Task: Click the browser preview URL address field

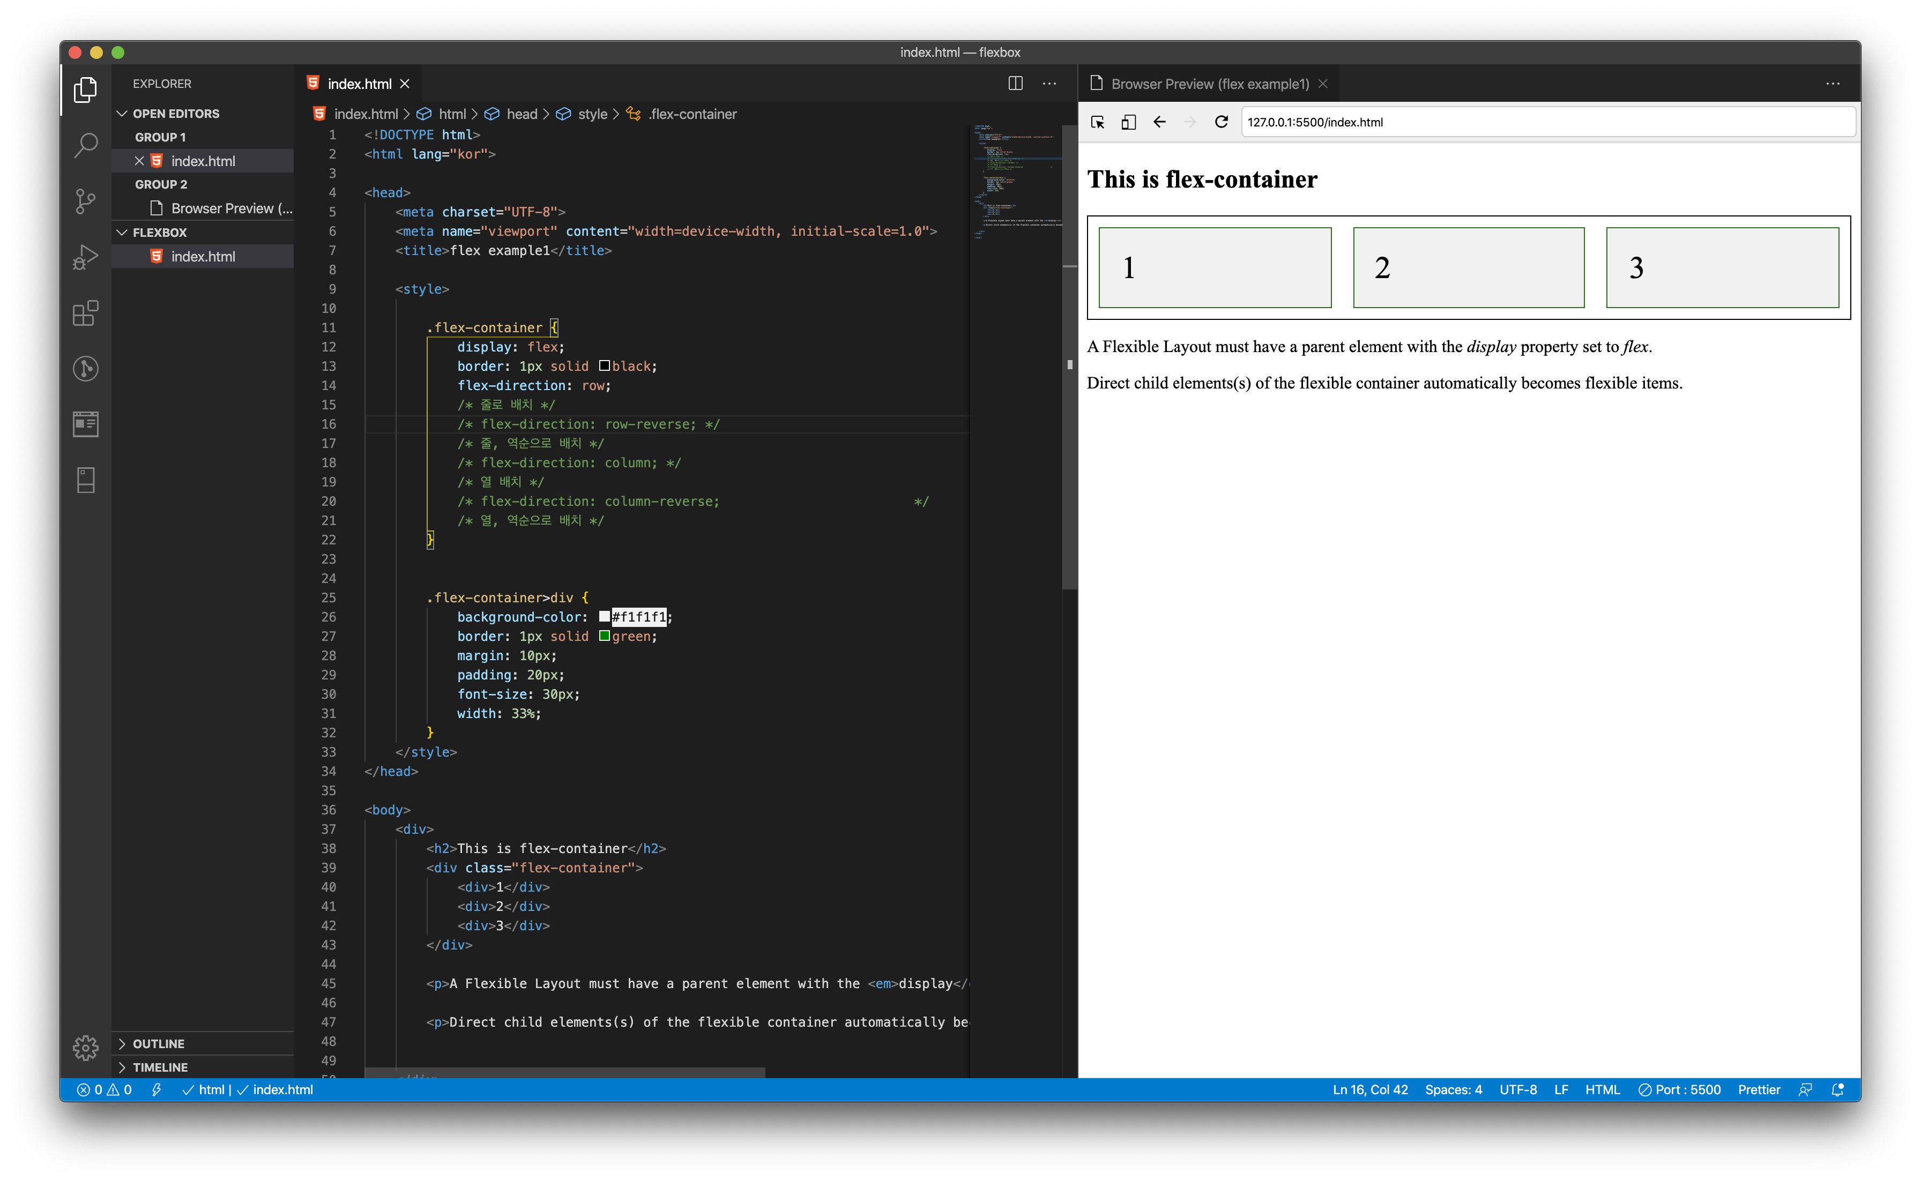Action: [x=1547, y=122]
